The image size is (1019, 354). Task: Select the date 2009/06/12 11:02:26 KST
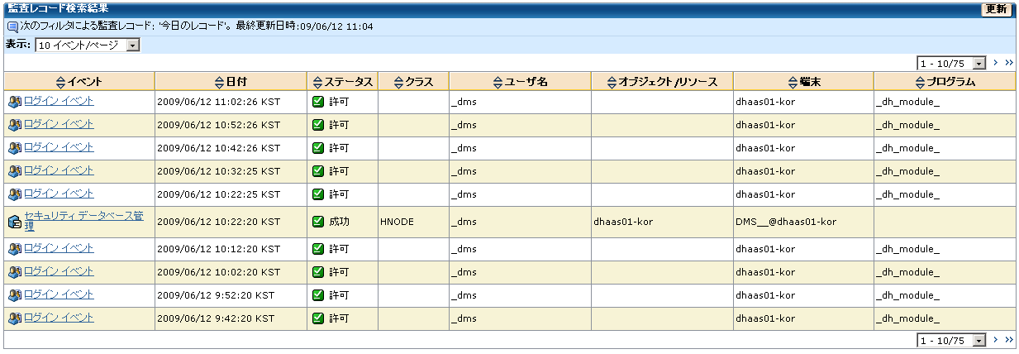pos(218,102)
